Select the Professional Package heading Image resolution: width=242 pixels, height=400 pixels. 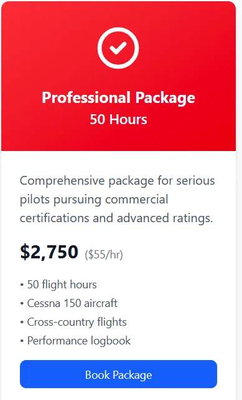pyautogui.click(x=118, y=98)
